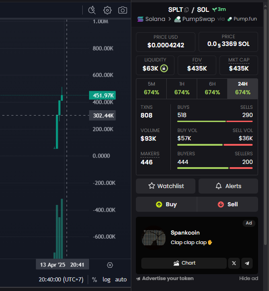Open Spankcoin Chart button
Image resolution: width=269 pixels, height=291 pixels.
[184, 263]
